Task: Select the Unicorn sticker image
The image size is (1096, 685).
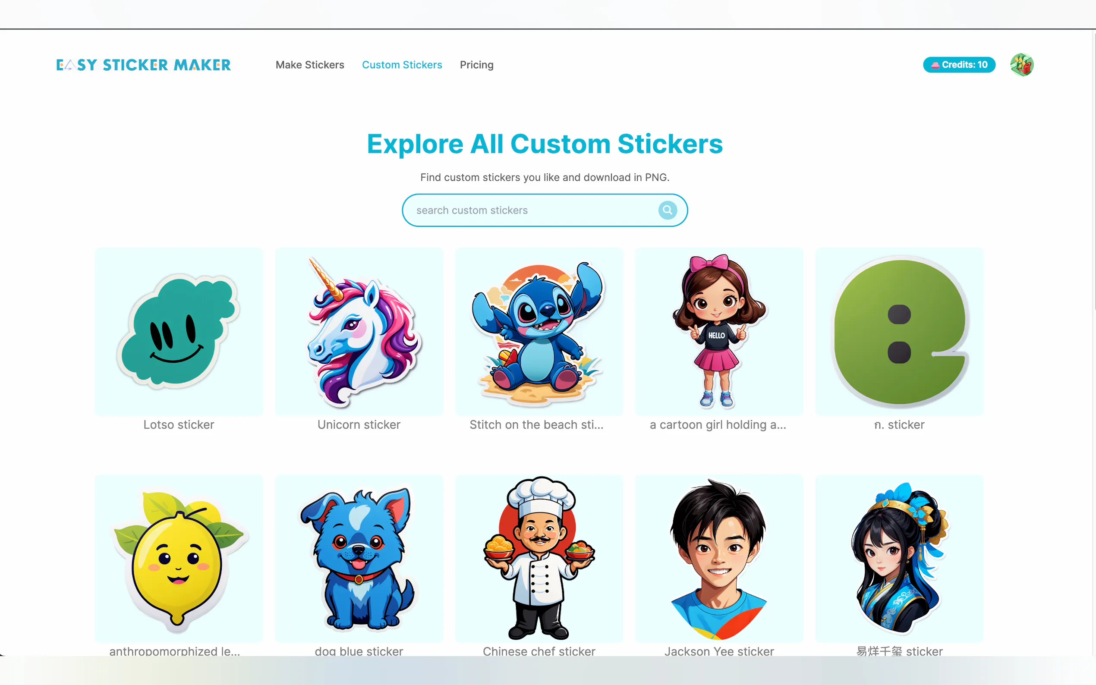Action: click(359, 332)
